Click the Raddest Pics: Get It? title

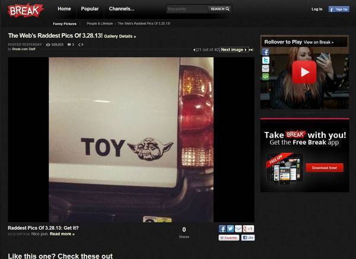tap(43, 228)
